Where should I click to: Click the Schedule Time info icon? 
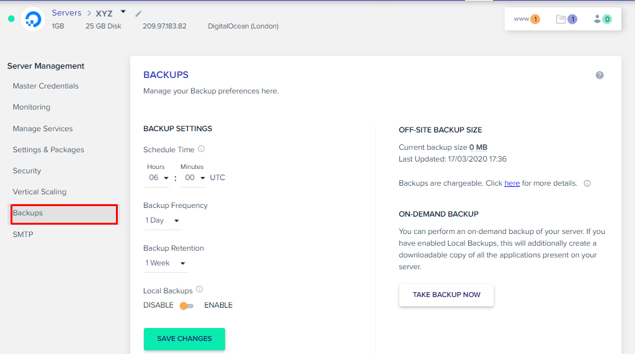click(201, 149)
